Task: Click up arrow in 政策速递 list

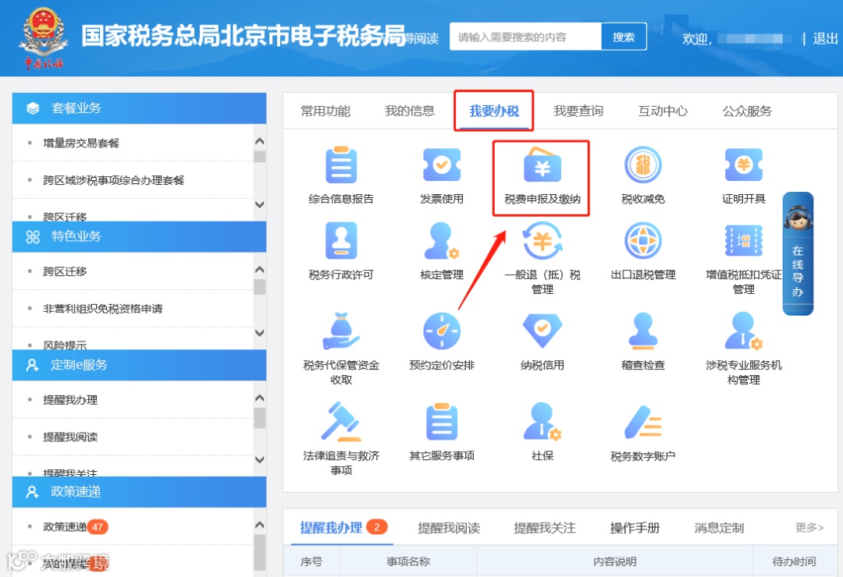Action: coord(260,524)
